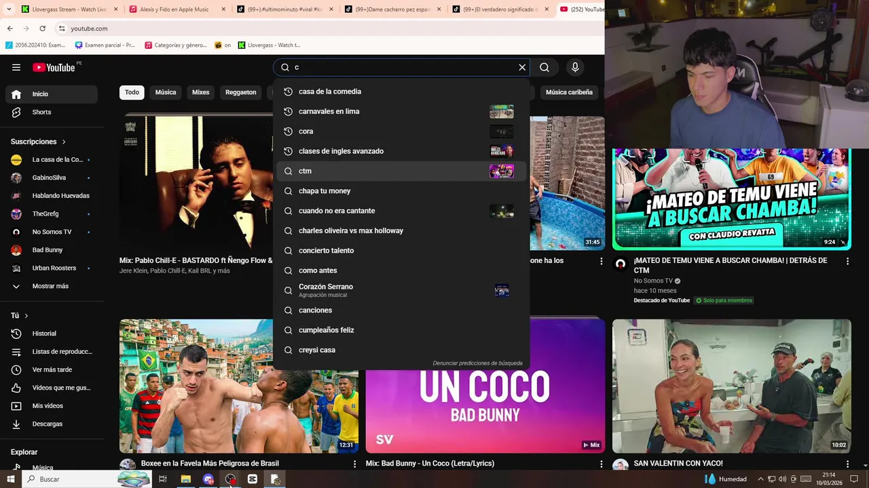Open GabinoSilva channel subscription
The height and width of the screenshot is (488, 869).
[52, 178]
